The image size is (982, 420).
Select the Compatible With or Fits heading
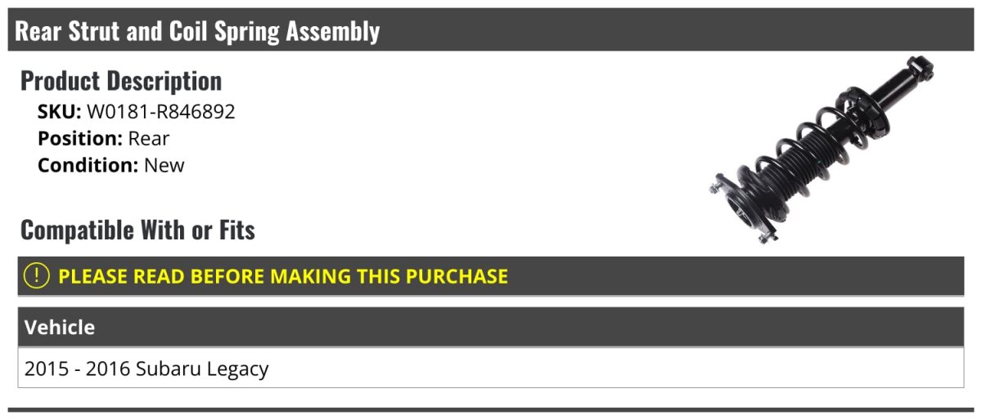click(137, 230)
